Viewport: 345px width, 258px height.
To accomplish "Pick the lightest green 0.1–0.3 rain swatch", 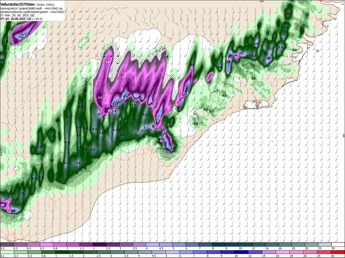I will (x=7, y=252).
